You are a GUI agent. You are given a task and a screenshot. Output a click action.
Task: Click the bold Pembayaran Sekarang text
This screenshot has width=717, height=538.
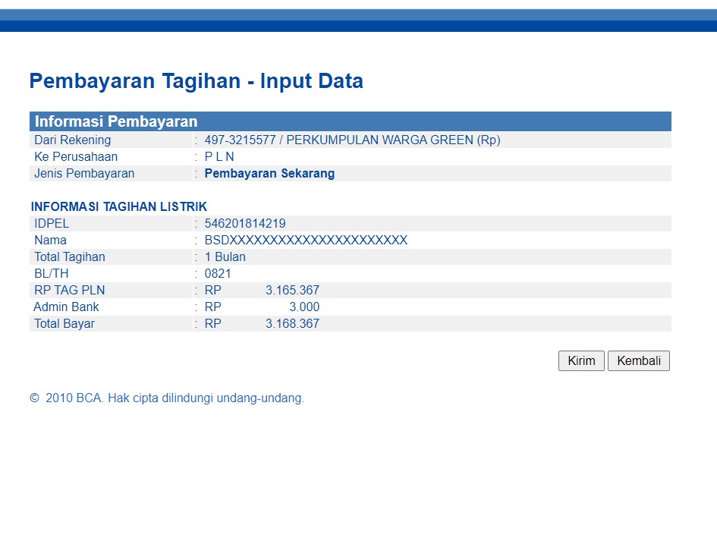(269, 174)
